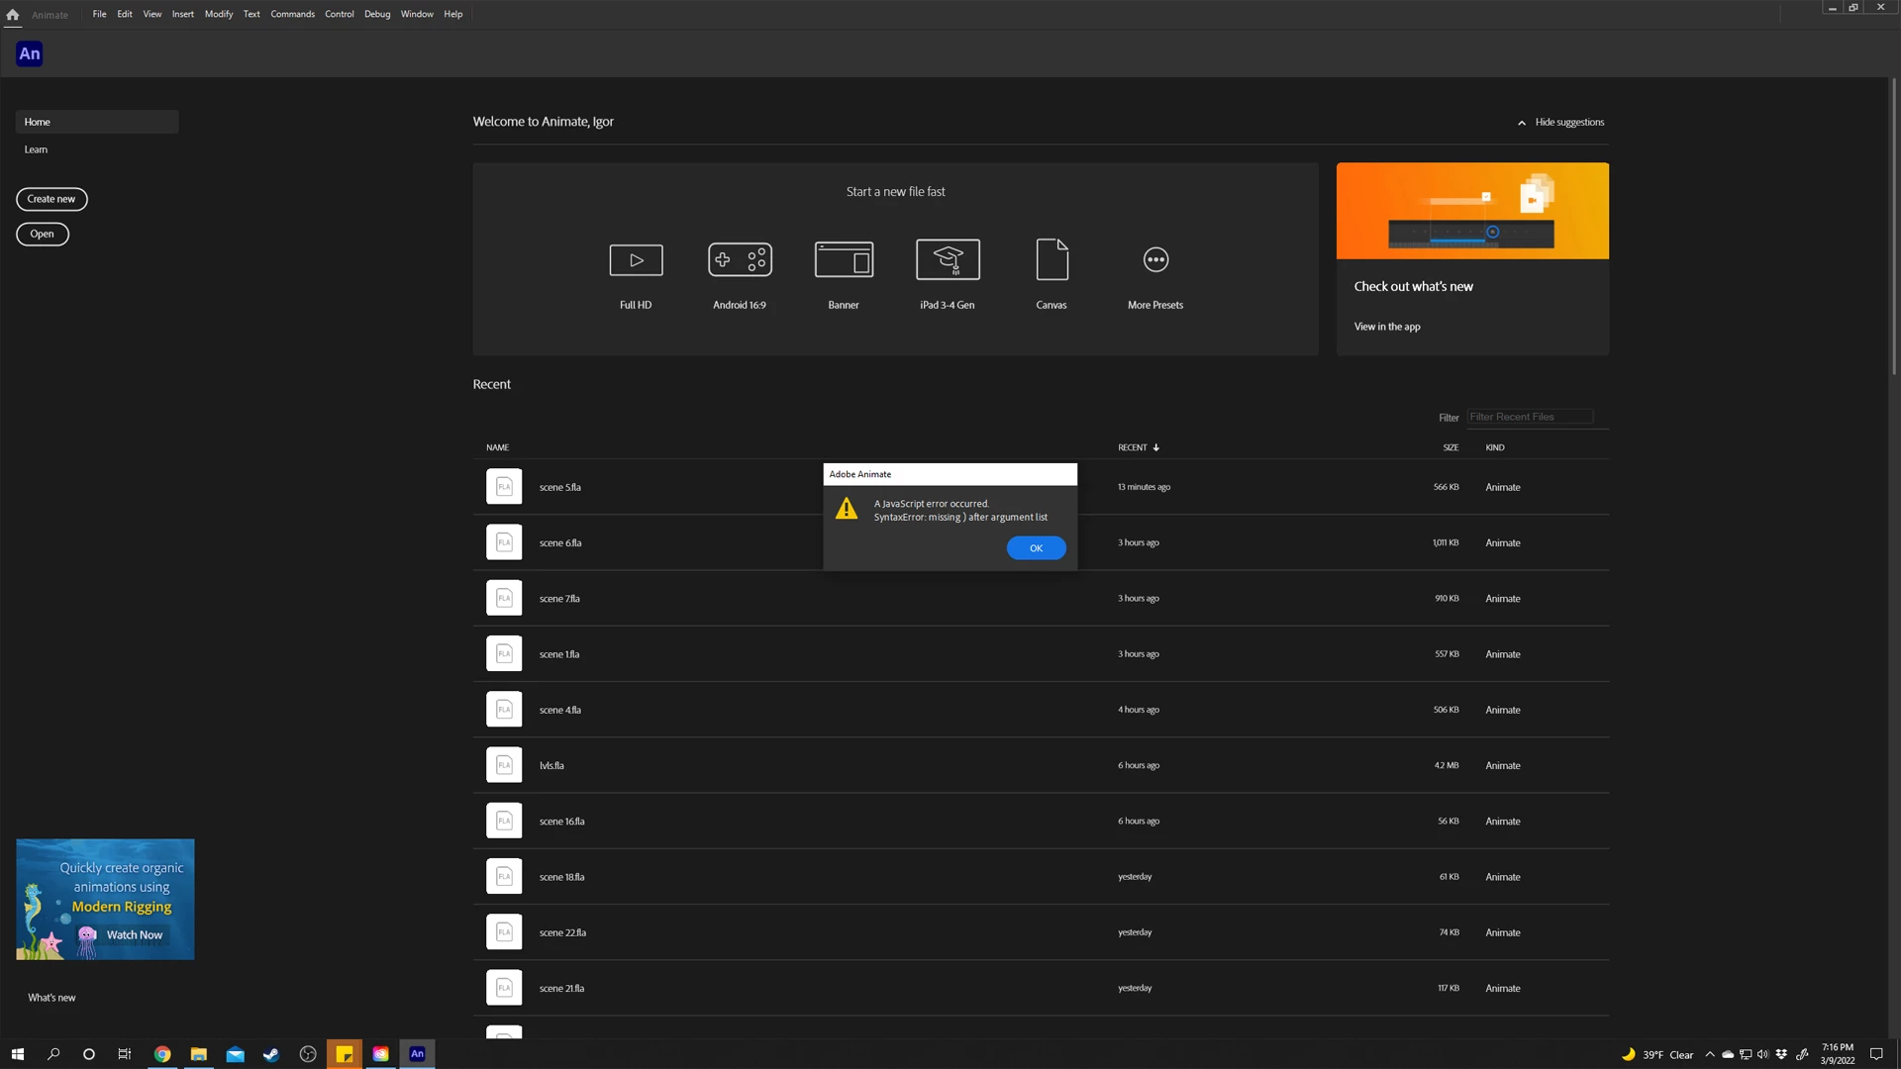
Task: Choose the Android 16:9 preset icon
Action: 740,260
